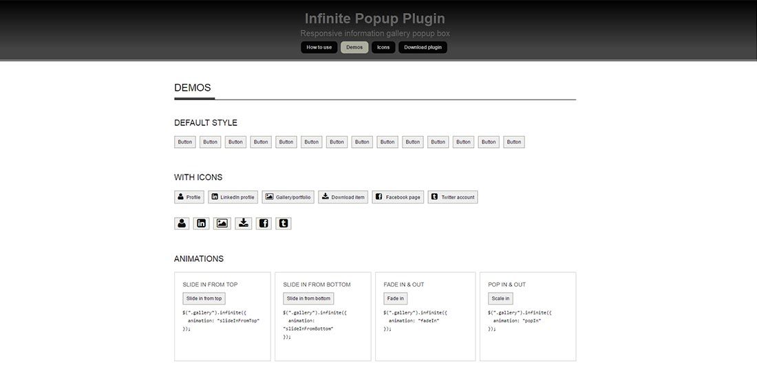Click the SLIDE IN FROM TOP card title
Screen dimensions: 757x378
(210, 285)
